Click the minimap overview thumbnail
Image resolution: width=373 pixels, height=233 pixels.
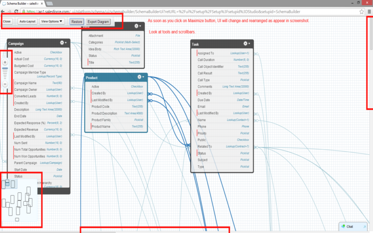19,200
